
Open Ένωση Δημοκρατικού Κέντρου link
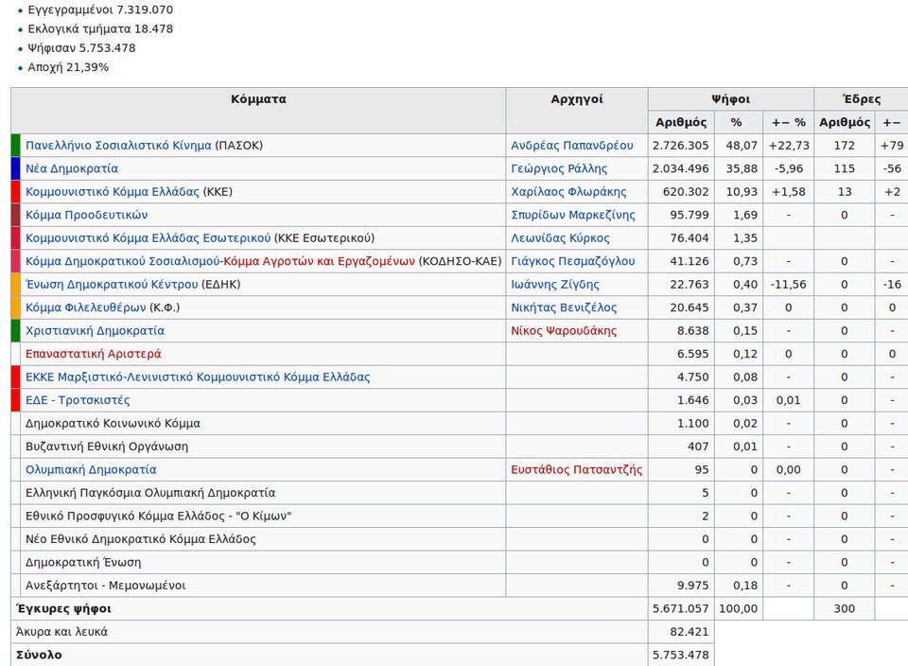112,285
